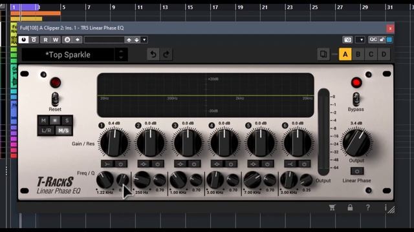Click the 7.00 KHz frequency knob
Image resolution: width=414 pixels, height=232 pixels.
point(252,180)
